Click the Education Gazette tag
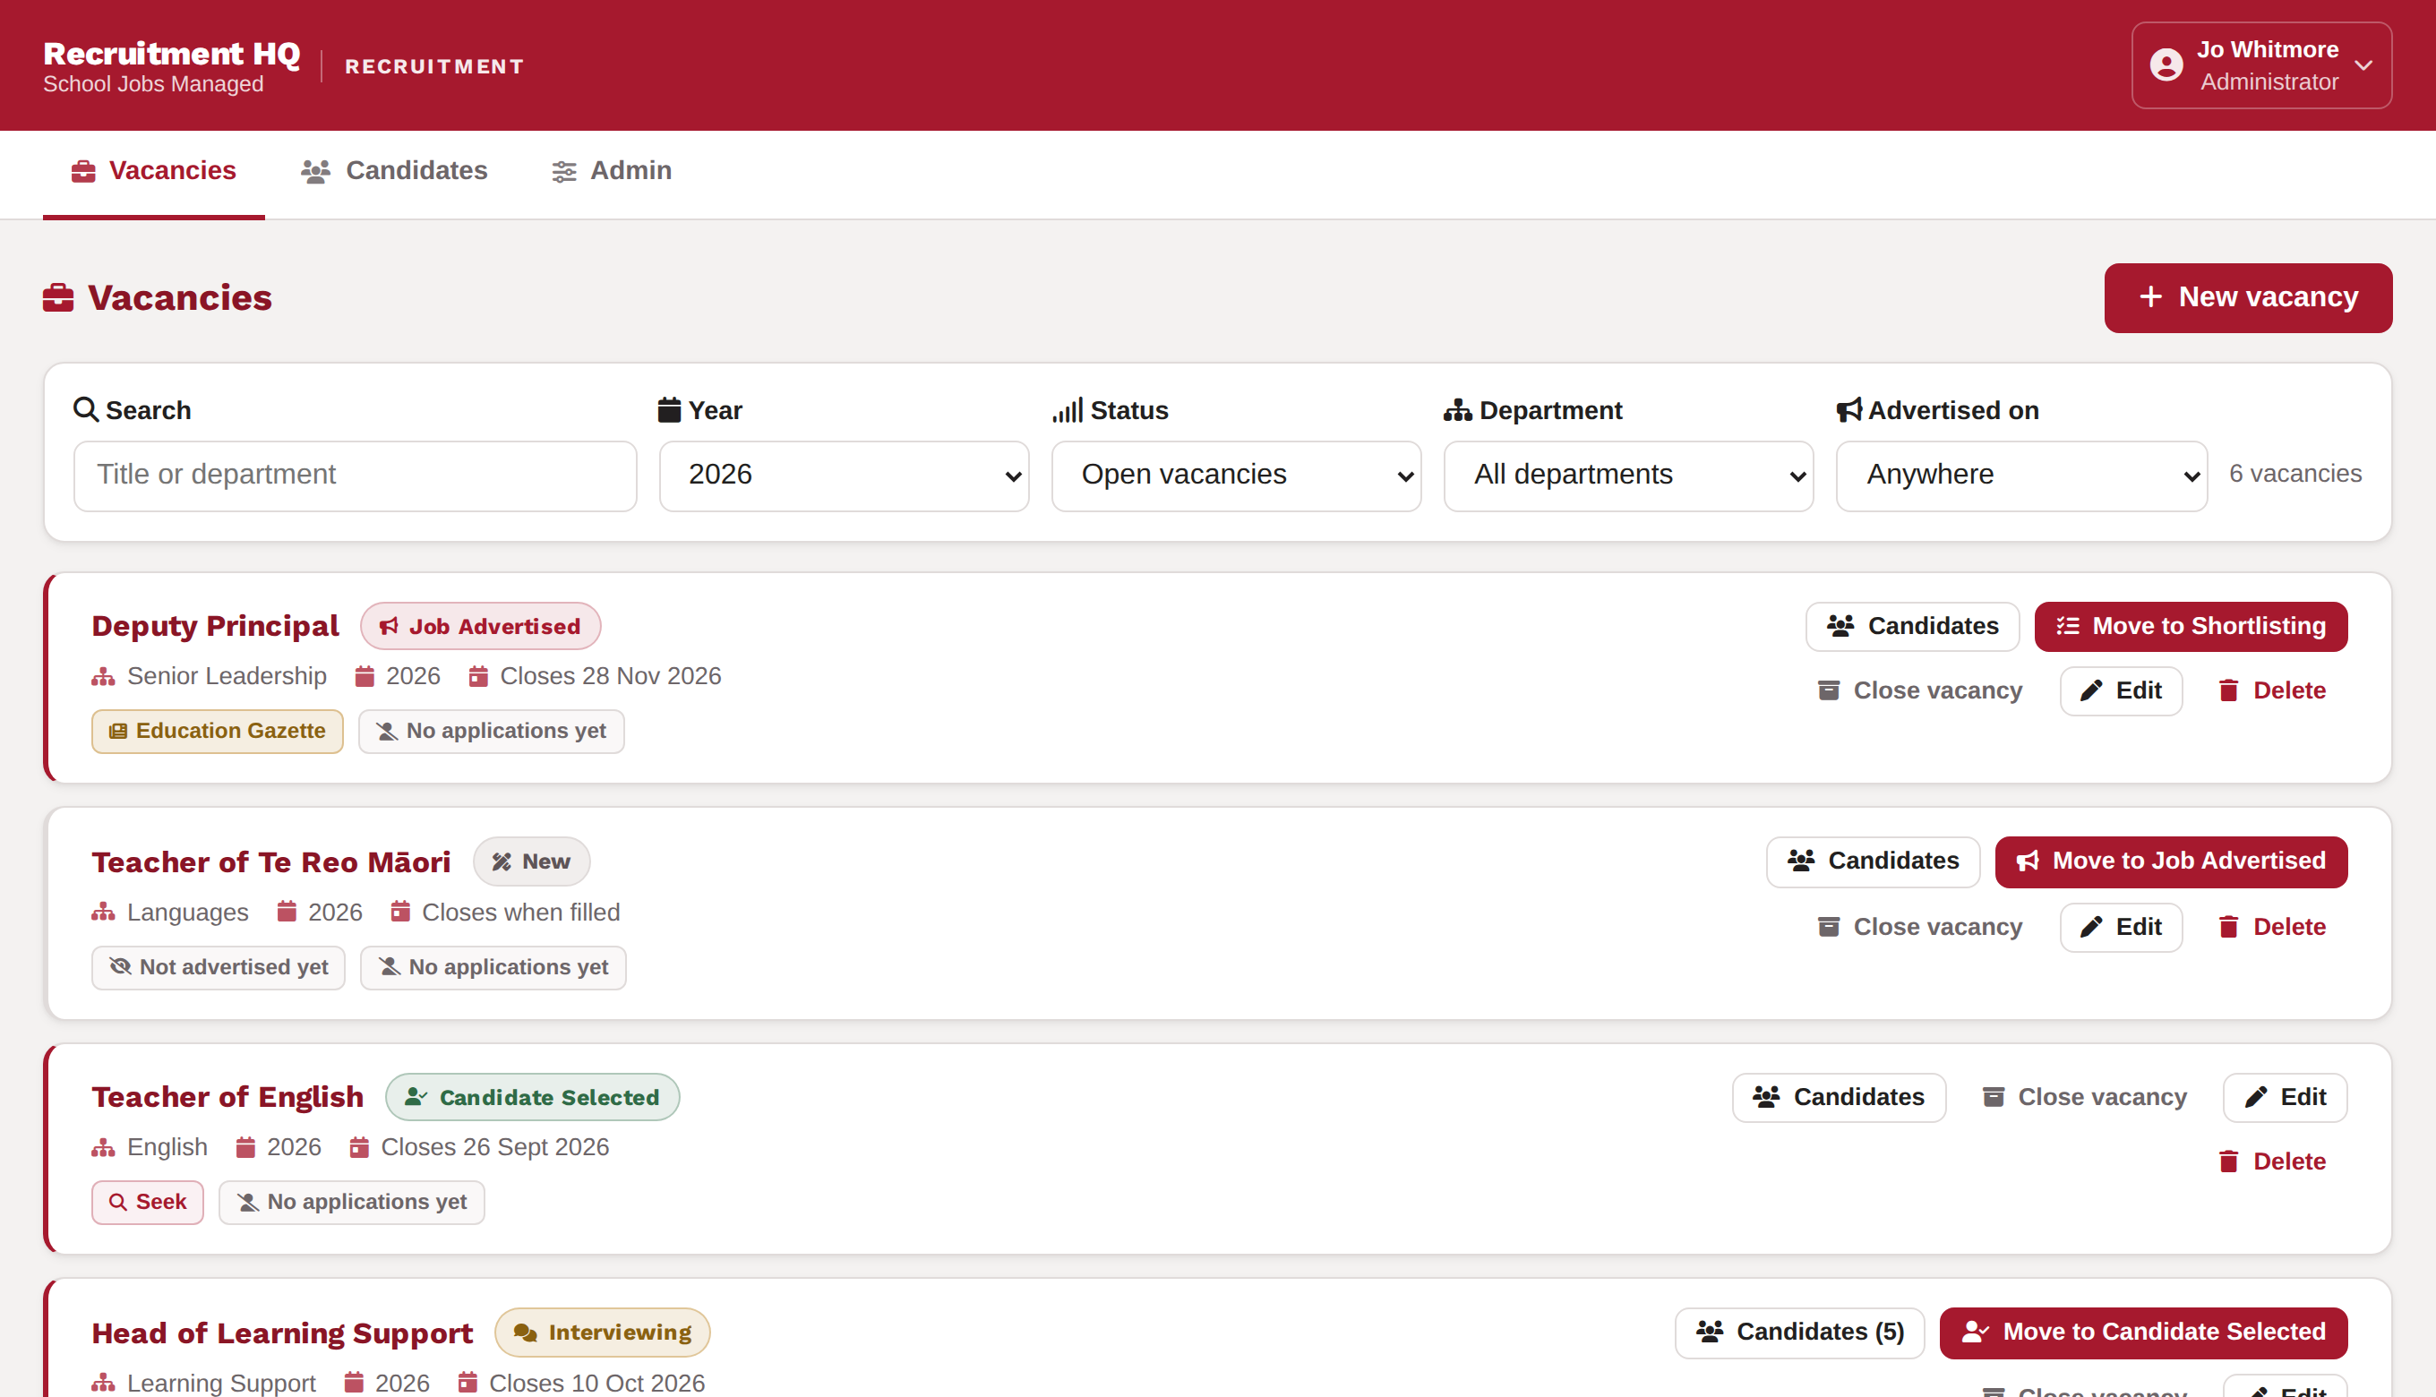The width and height of the screenshot is (2436, 1397). tap(218, 731)
